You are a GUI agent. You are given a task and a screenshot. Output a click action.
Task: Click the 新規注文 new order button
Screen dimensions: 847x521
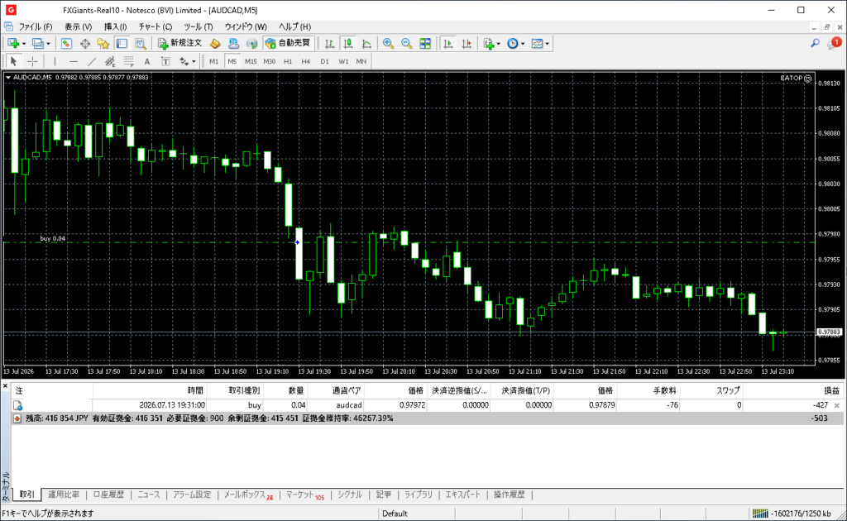click(x=179, y=43)
